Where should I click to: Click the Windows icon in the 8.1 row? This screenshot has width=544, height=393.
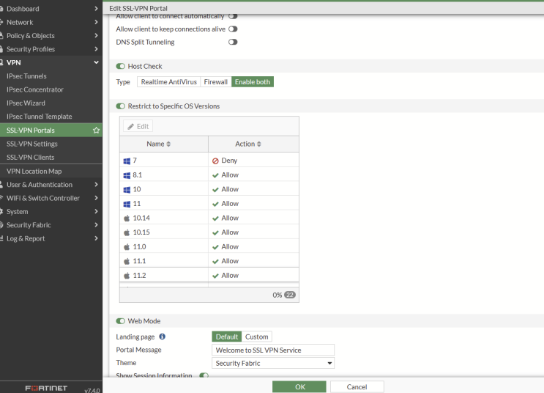[127, 175]
